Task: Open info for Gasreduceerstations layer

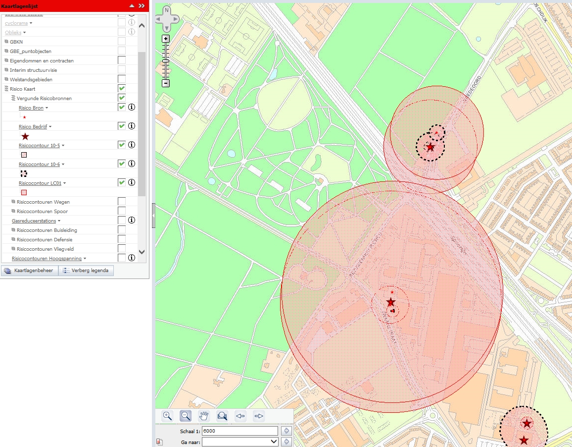Action: [x=132, y=220]
